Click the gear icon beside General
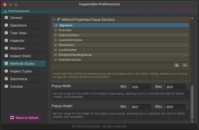 coord(6,17)
